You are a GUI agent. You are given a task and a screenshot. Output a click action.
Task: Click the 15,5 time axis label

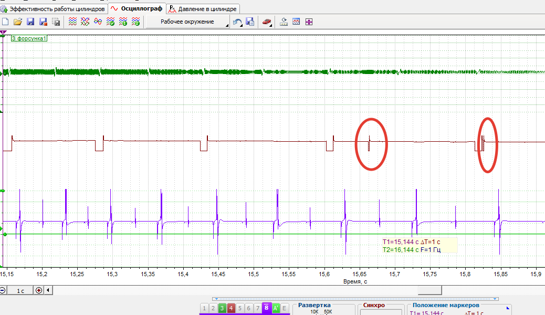254,274
